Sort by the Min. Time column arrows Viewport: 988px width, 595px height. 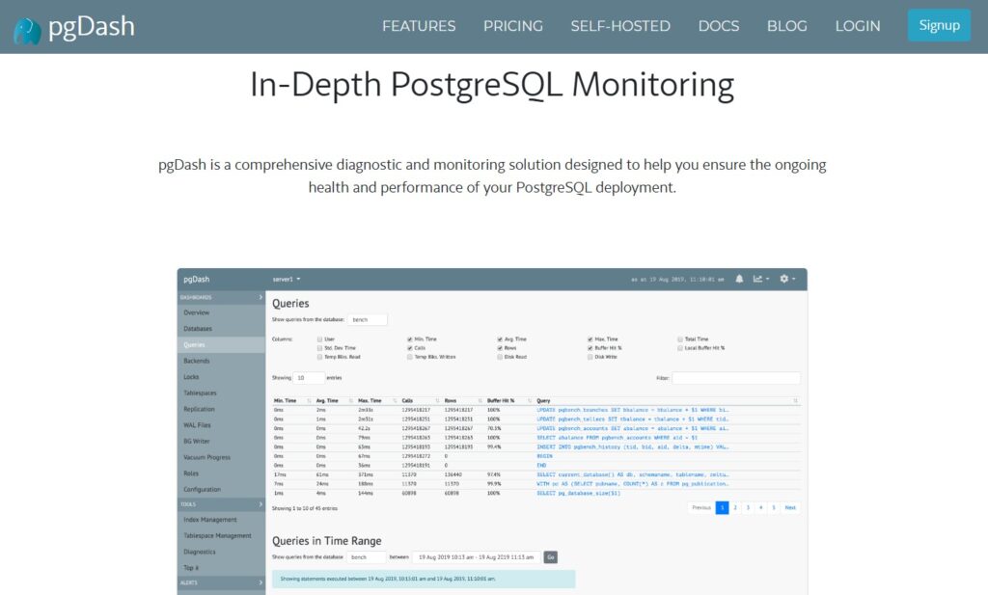point(309,400)
